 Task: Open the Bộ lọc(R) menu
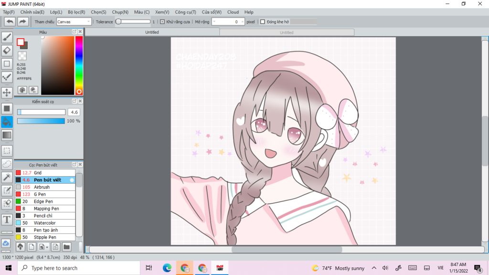pos(76,12)
